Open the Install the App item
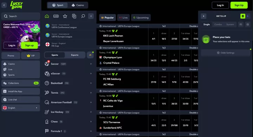253x137 pixels. [x=21, y=91]
